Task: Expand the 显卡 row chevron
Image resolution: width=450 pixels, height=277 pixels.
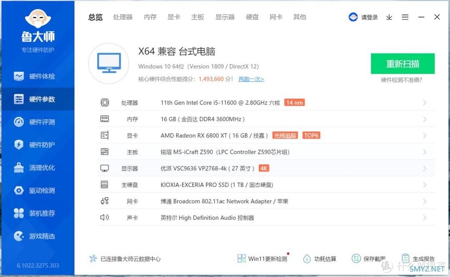Action: tap(425, 135)
